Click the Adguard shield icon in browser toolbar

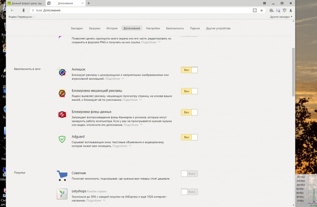click(285, 10)
